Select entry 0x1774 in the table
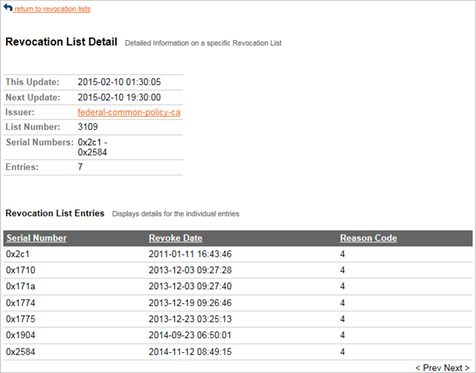Viewport: 476px width, 373px height. pyautogui.click(x=19, y=303)
